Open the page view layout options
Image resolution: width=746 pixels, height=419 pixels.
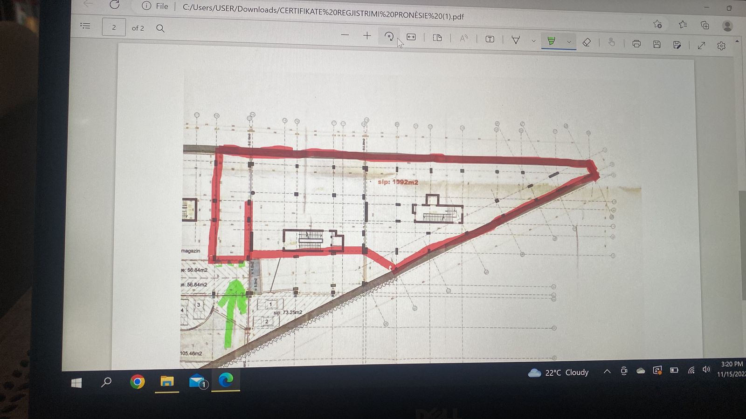(x=437, y=38)
